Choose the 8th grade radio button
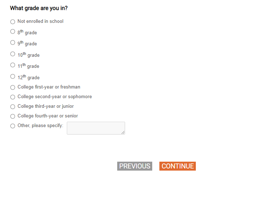263x202 pixels. coord(13,31)
